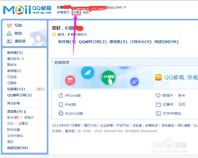Open main 收件箱(5) inbox link
The height and width of the screenshot is (158, 198).
click(x=67, y=42)
